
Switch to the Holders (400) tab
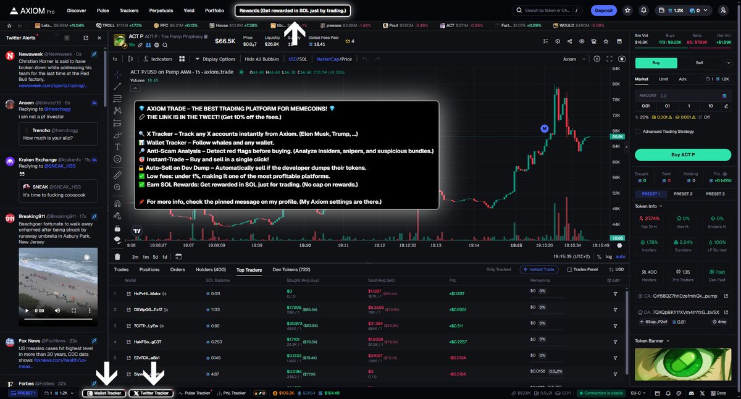[x=211, y=269]
